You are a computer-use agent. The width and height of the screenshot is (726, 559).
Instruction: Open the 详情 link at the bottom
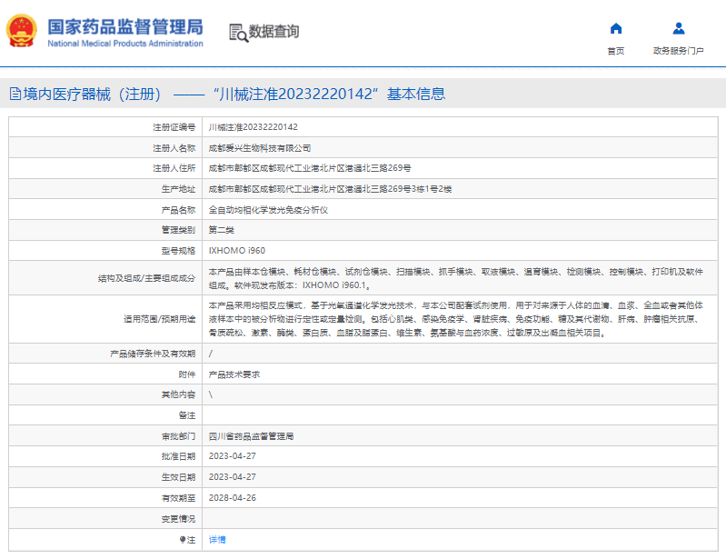point(217,540)
